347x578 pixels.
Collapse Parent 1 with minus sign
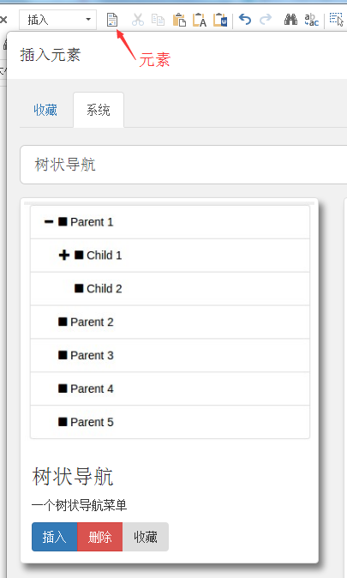(49, 222)
